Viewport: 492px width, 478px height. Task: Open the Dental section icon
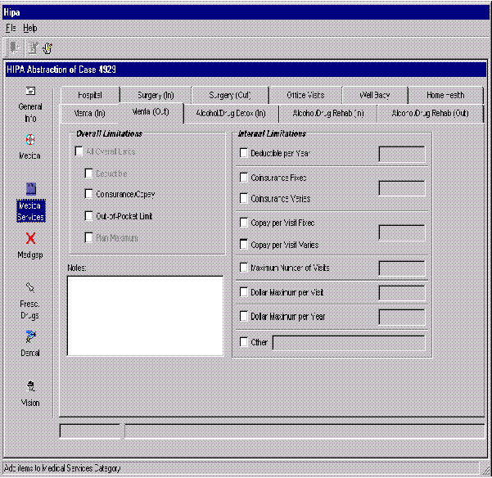pyautogui.click(x=30, y=336)
